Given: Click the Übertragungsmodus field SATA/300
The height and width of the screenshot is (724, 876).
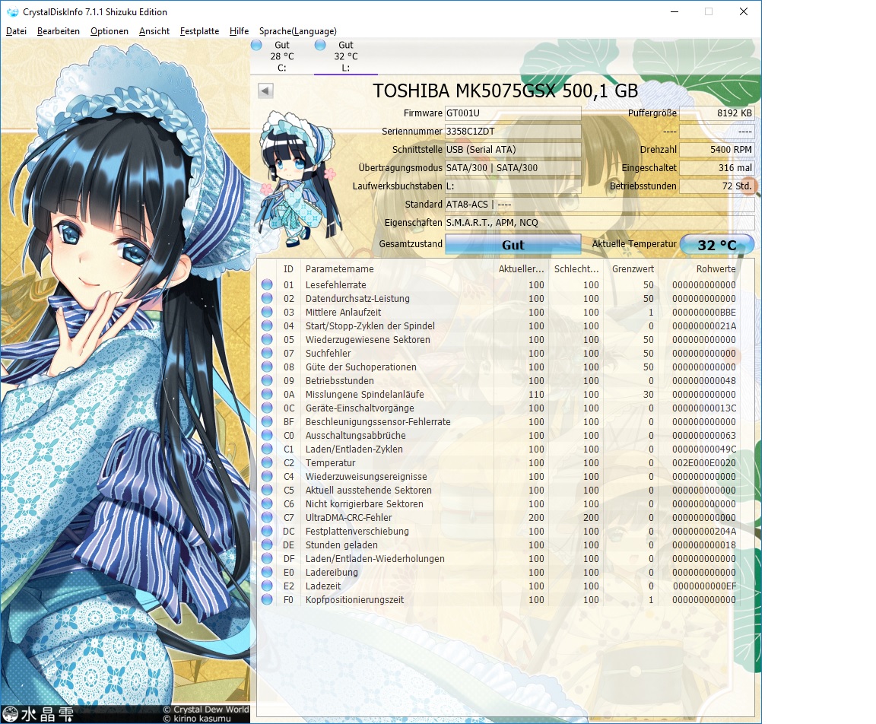Looking at the screenshot, I should click(513, 167).
